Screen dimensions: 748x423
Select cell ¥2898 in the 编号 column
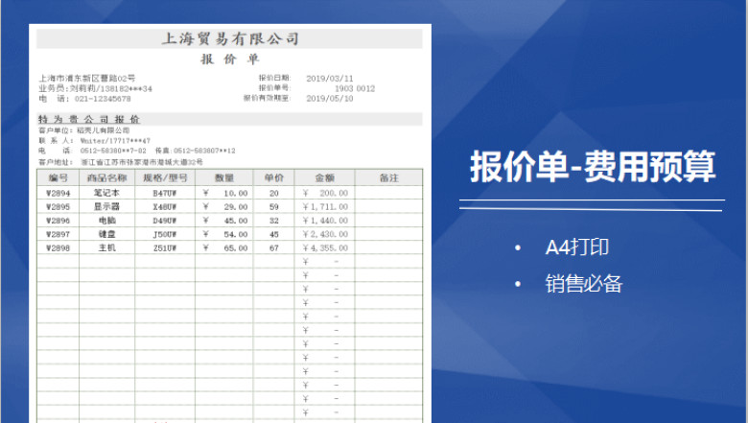click(58, 248)
